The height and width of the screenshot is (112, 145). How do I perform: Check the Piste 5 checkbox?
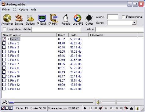click(x=4, y=55)
